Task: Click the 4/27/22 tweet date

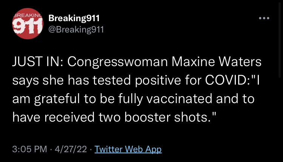Action: [71, 149]
